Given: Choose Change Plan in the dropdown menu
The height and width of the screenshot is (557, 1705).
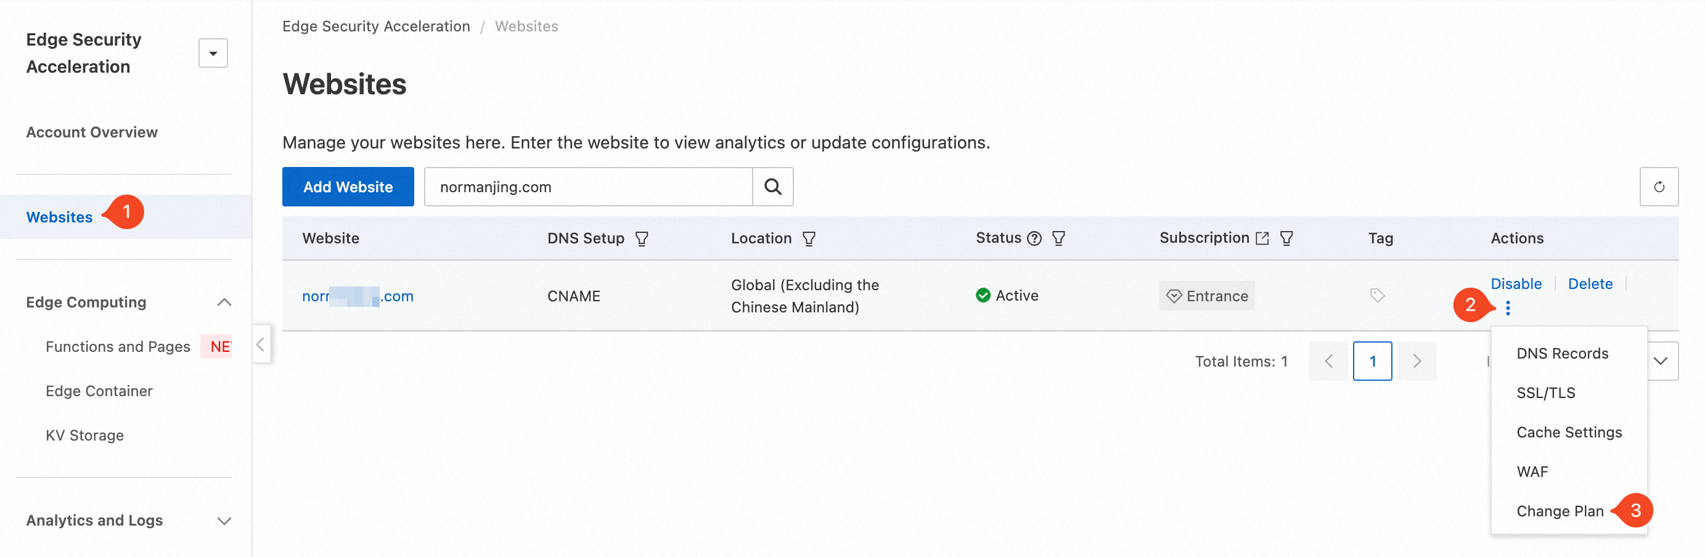Looking at the screenshot, I should 1560,511.
